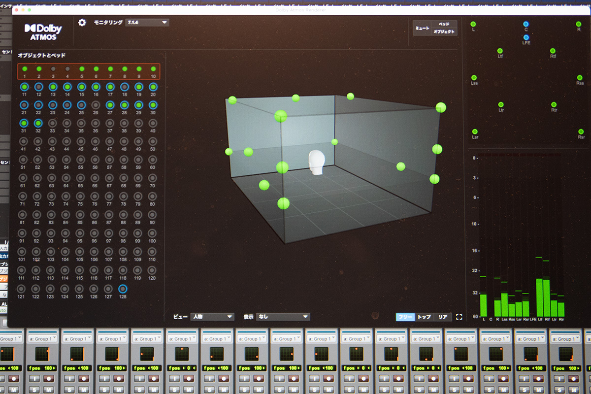Screen dimensions: 591x394
Task: Click the white listener head model
Action: click(316, 163)
